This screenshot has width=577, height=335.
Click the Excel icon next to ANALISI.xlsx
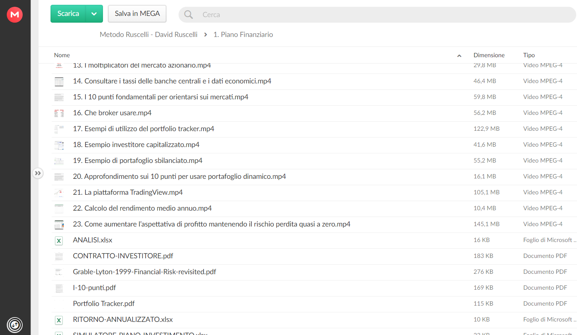click(x=59, y=240)
